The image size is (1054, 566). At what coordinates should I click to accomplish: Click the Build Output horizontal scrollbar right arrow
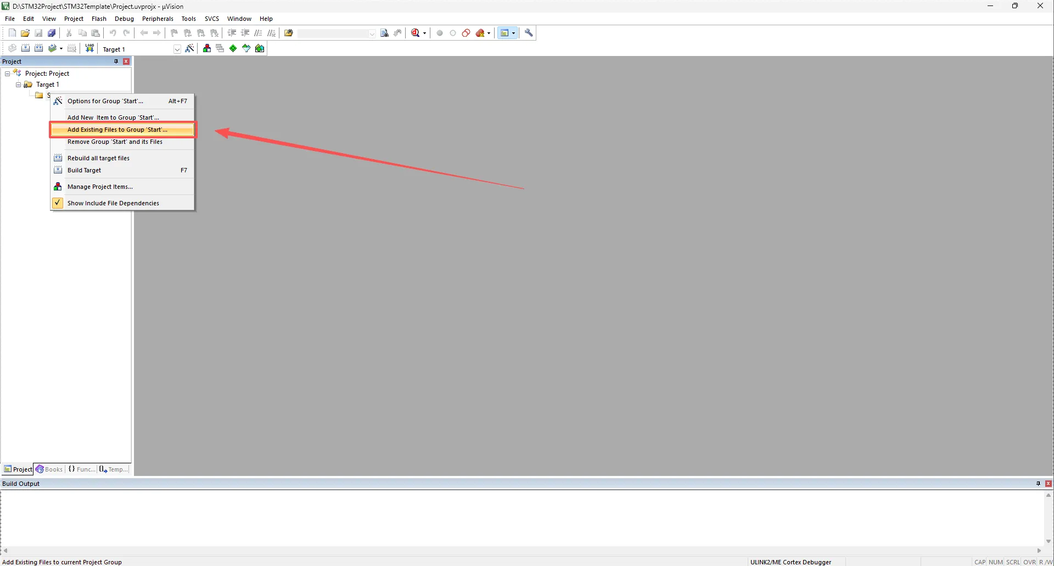[x=1039, y=550]
